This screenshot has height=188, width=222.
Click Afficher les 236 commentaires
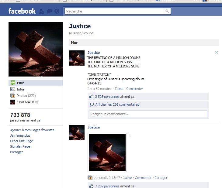[117, 104]
